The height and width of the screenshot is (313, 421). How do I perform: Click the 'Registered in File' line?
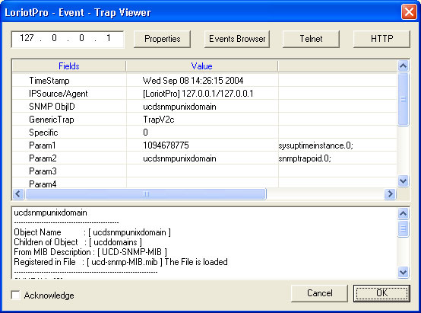pos(121,262)
